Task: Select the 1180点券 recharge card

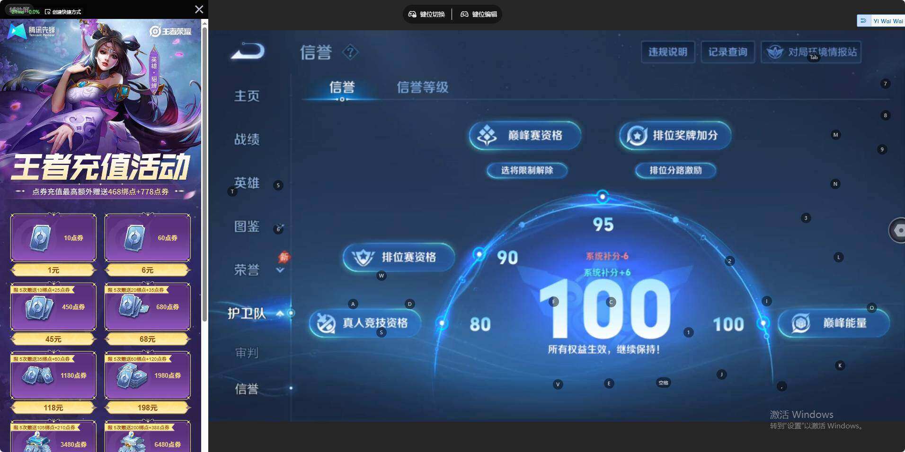Action: 53,375
